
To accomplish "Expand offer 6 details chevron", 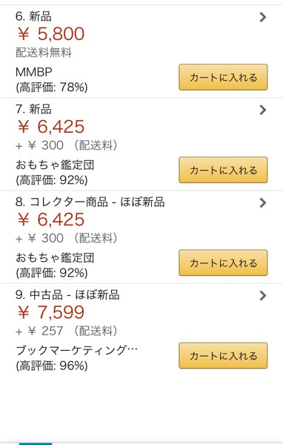I will click(x=263, y=17).
